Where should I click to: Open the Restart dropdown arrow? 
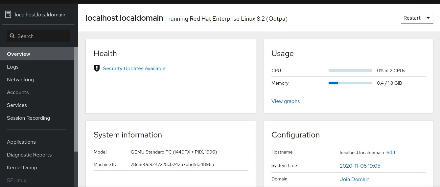(x=428, y=18)
